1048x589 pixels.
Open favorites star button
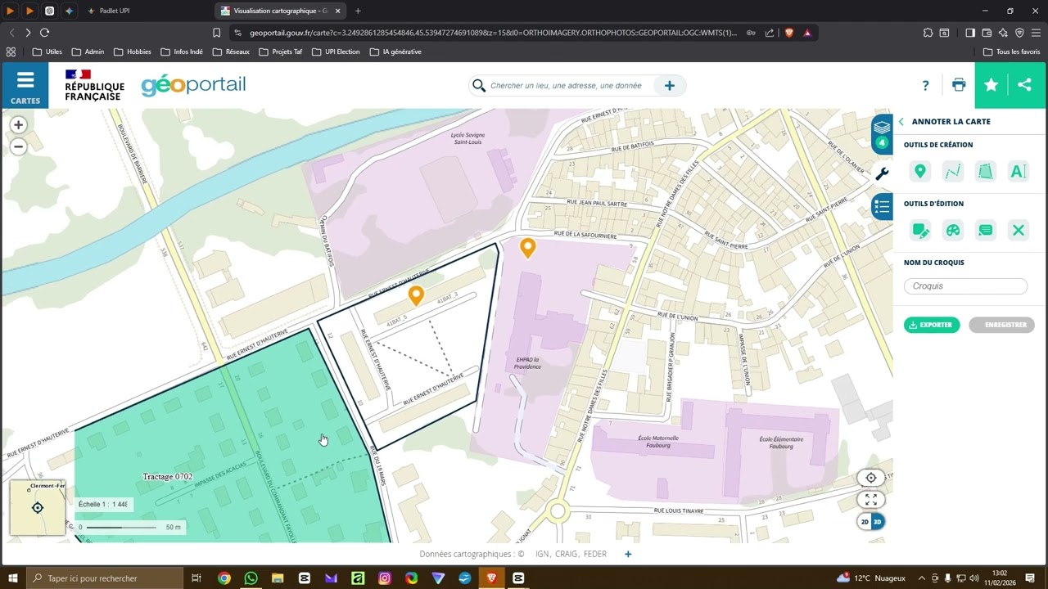click(x=992, y=85)
